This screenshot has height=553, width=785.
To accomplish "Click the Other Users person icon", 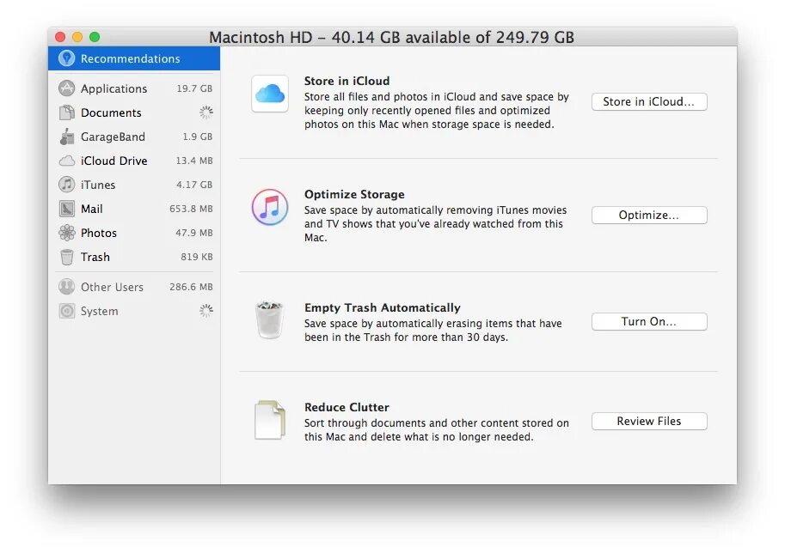I will click(x=66, y=287).
